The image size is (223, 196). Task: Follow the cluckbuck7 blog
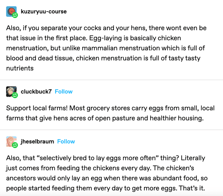[x=64, y=92]
